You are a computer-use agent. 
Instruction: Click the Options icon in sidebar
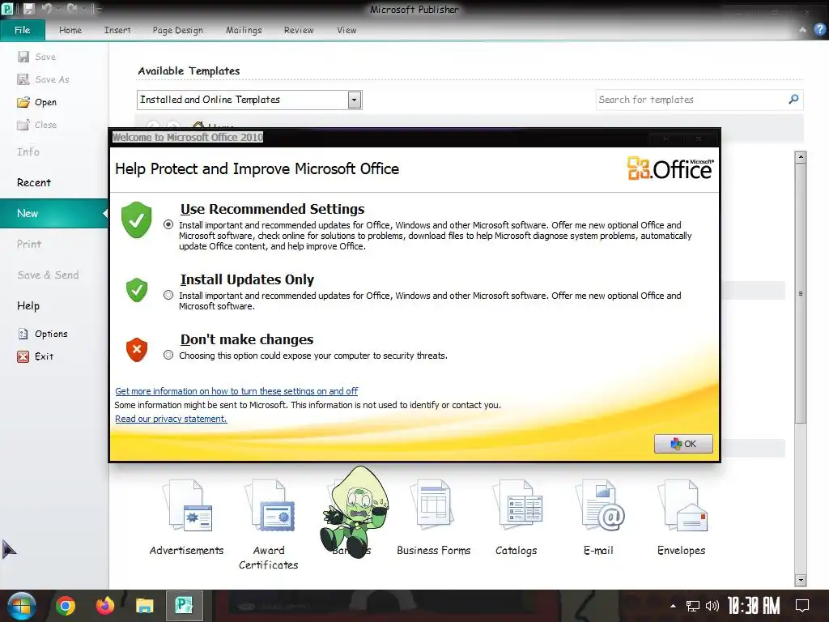23,334
